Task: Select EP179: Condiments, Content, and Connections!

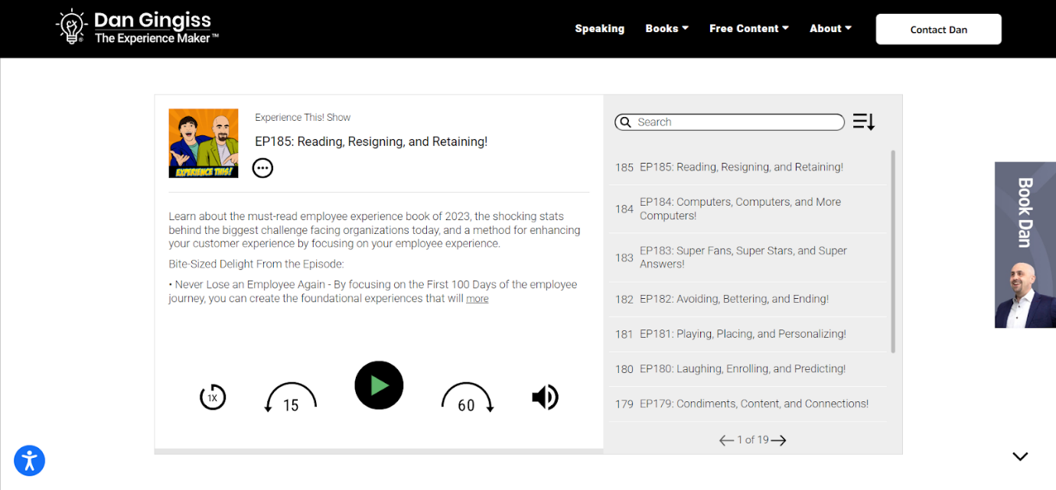Action: pos(748,404)
